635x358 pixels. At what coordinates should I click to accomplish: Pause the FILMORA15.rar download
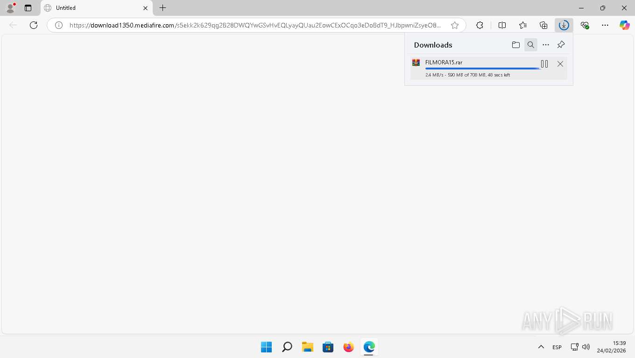544,64
